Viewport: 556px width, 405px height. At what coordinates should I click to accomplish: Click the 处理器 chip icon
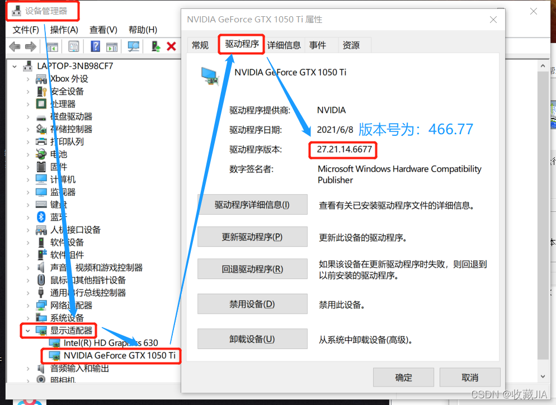(41, 104)
